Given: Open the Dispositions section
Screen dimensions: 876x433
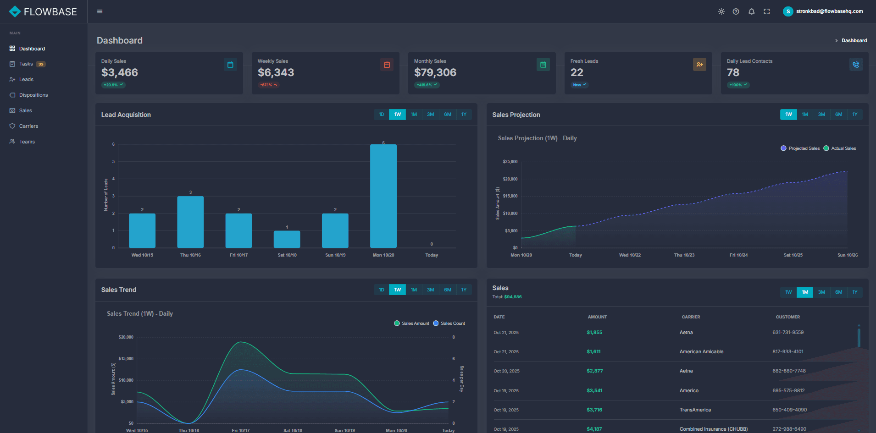Looking at the screenshot, I should [x=33, y=95].
